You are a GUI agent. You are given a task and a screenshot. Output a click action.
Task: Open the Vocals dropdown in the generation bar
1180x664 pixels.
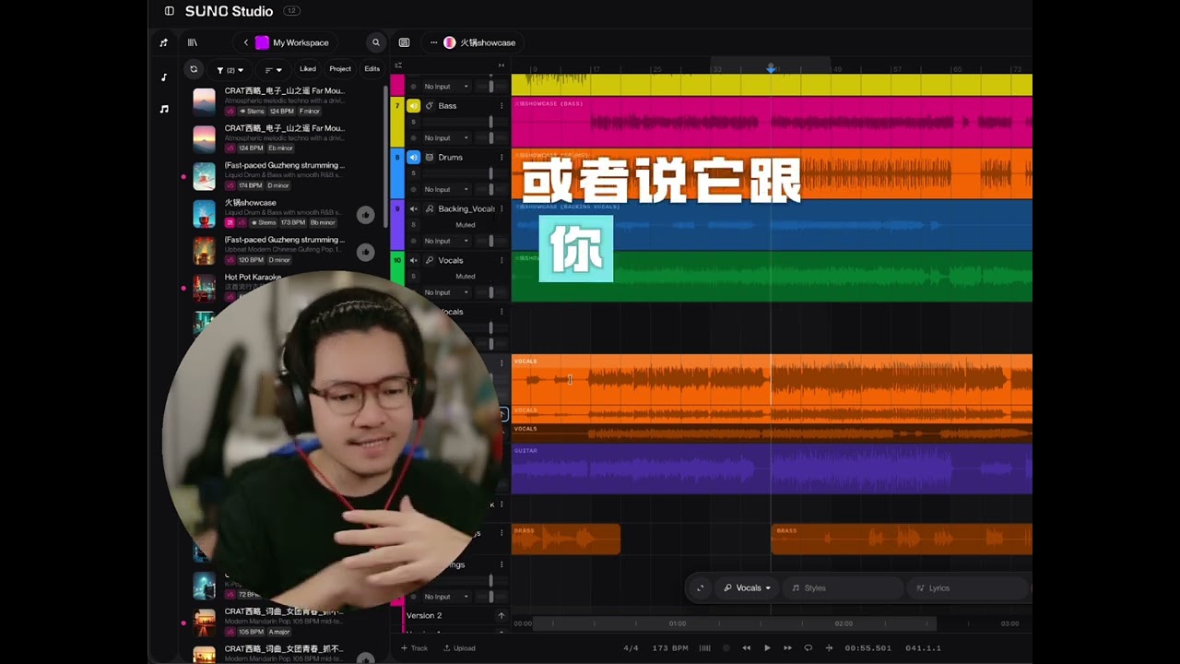tap(748, 588)
